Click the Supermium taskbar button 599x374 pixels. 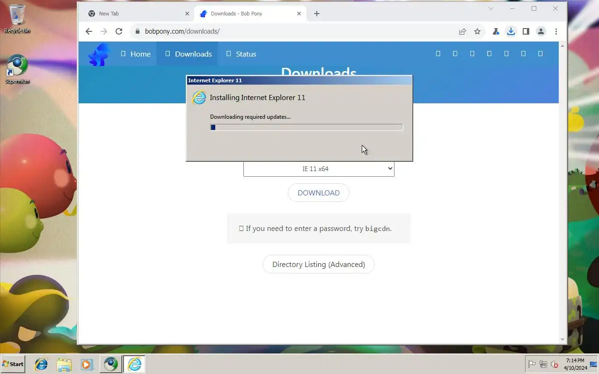tap(111, 364)
